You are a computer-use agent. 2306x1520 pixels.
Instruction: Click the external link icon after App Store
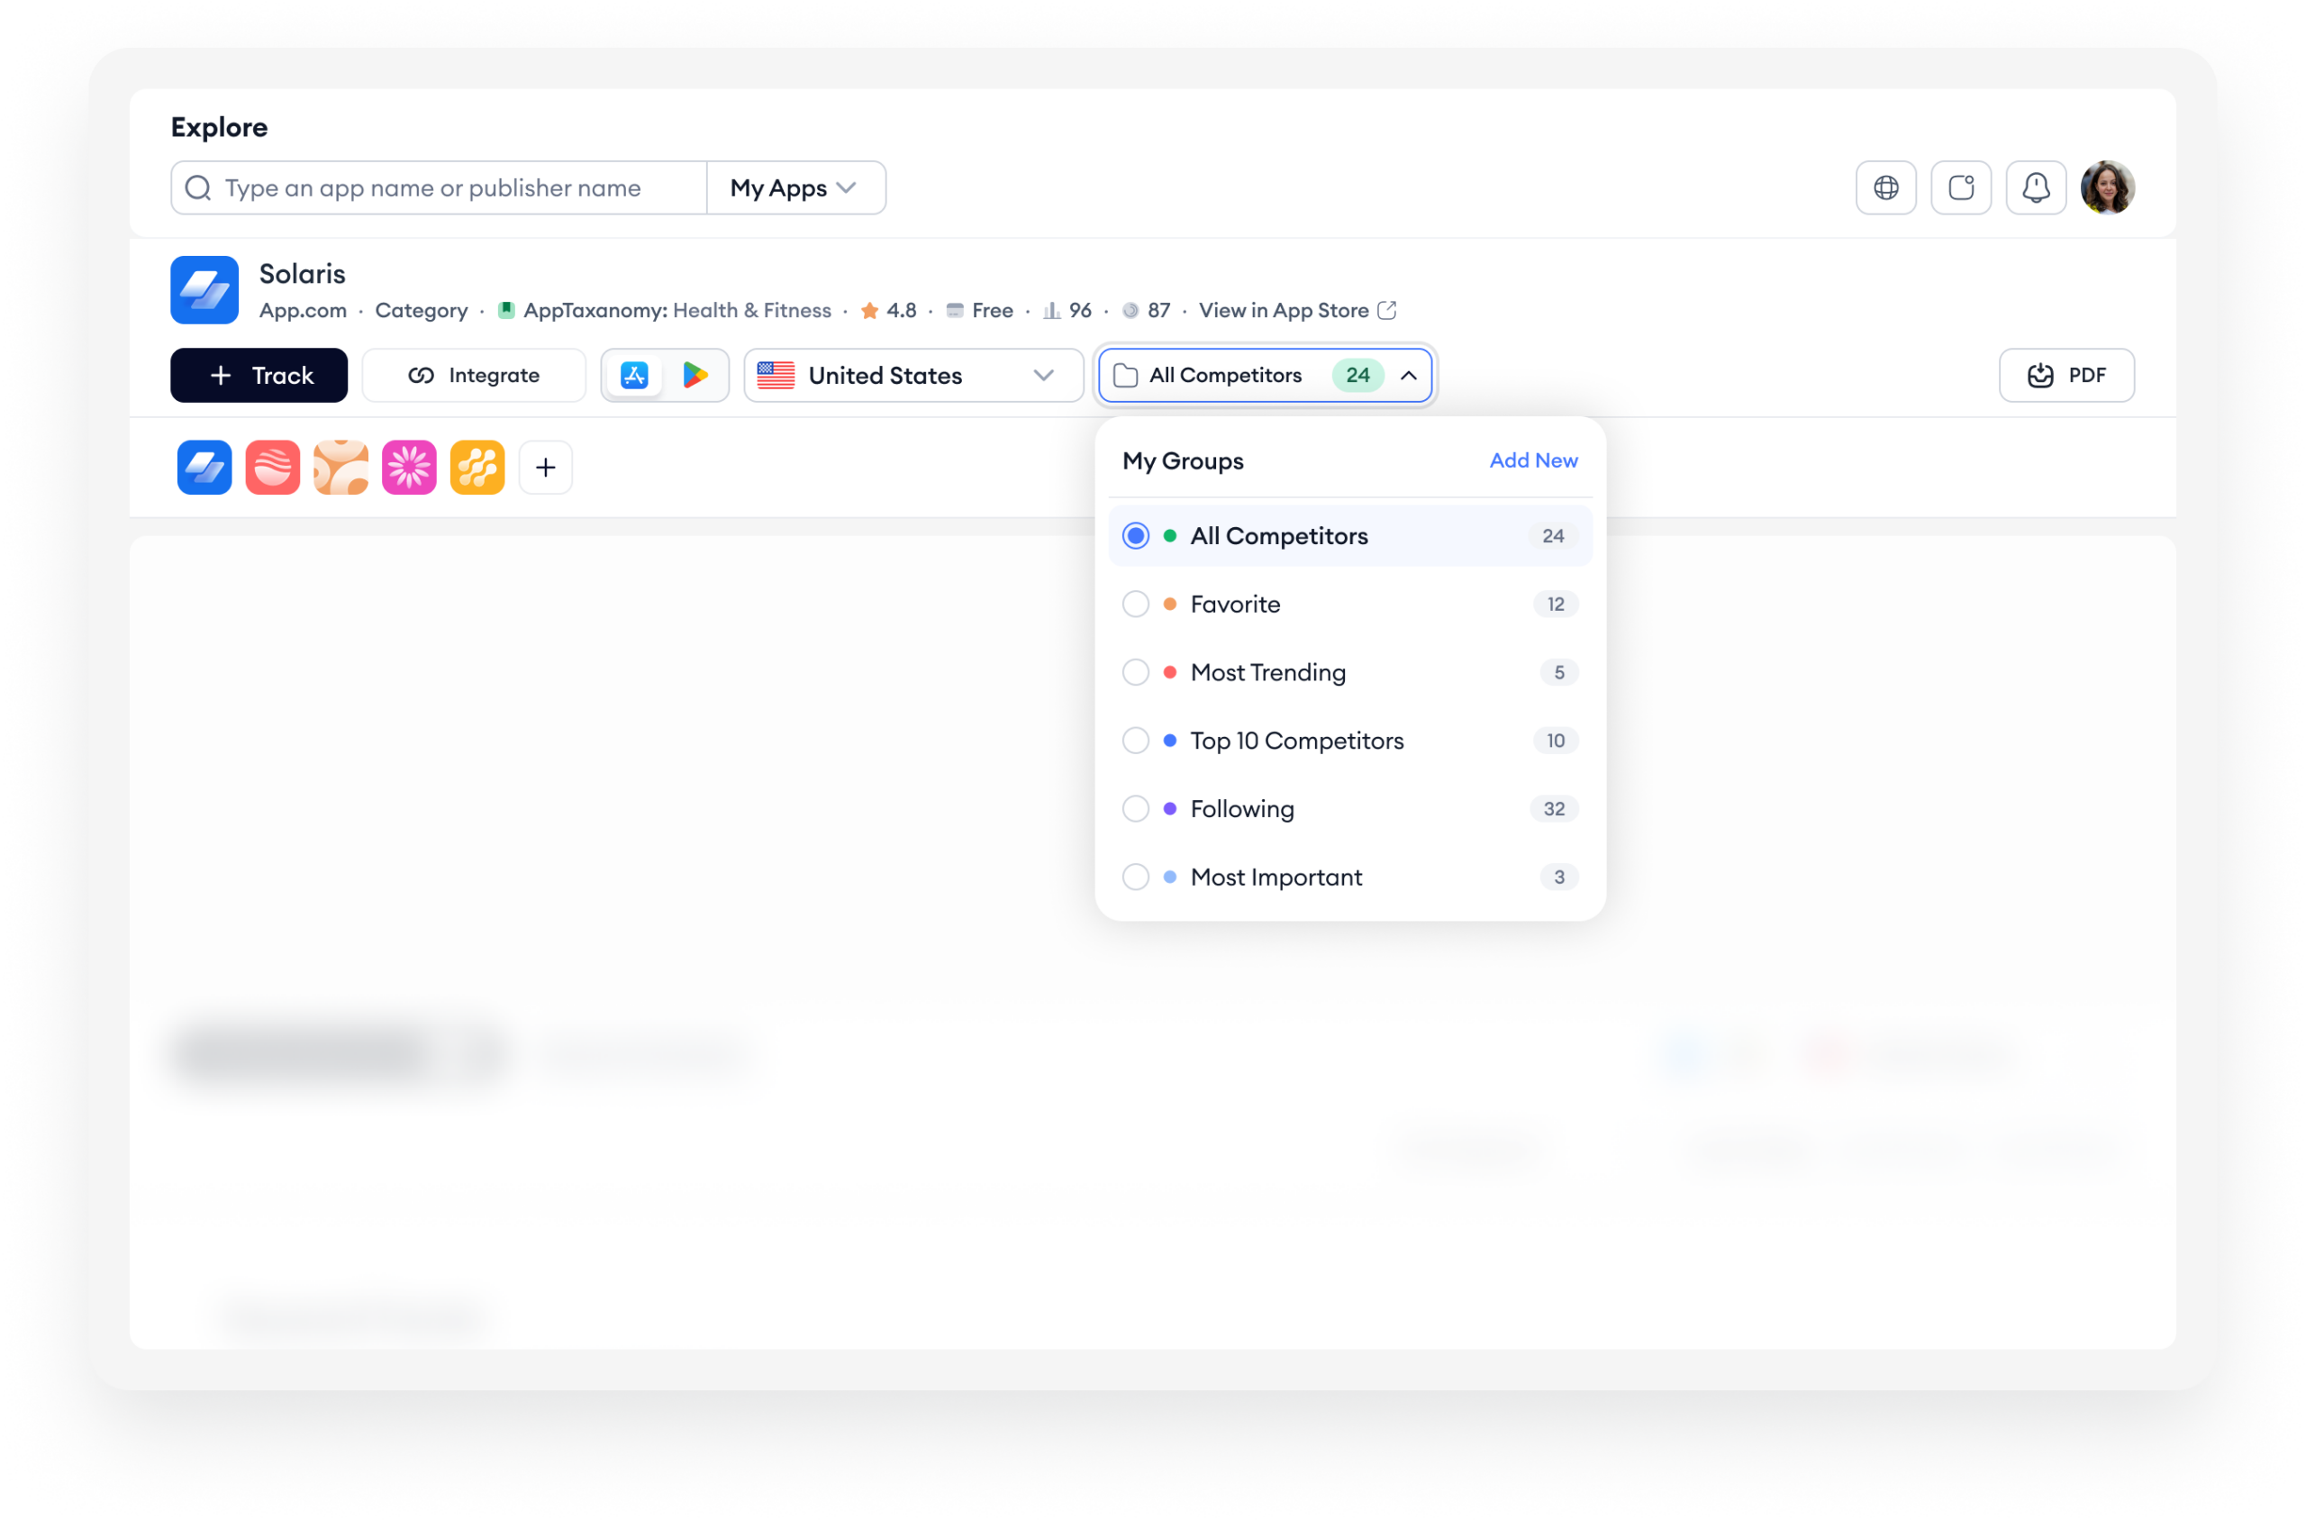(x=1386, y=310)
